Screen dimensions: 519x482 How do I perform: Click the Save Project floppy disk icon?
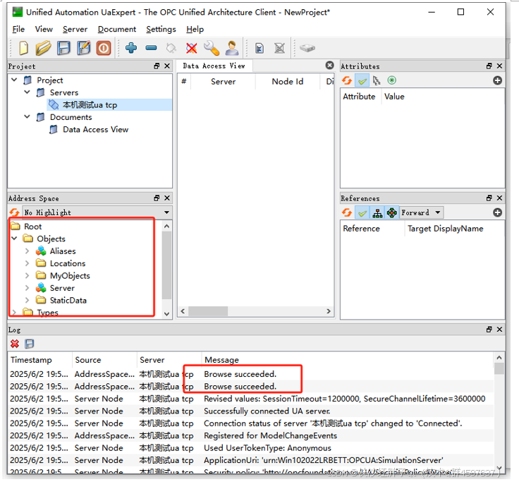[64, 48]
